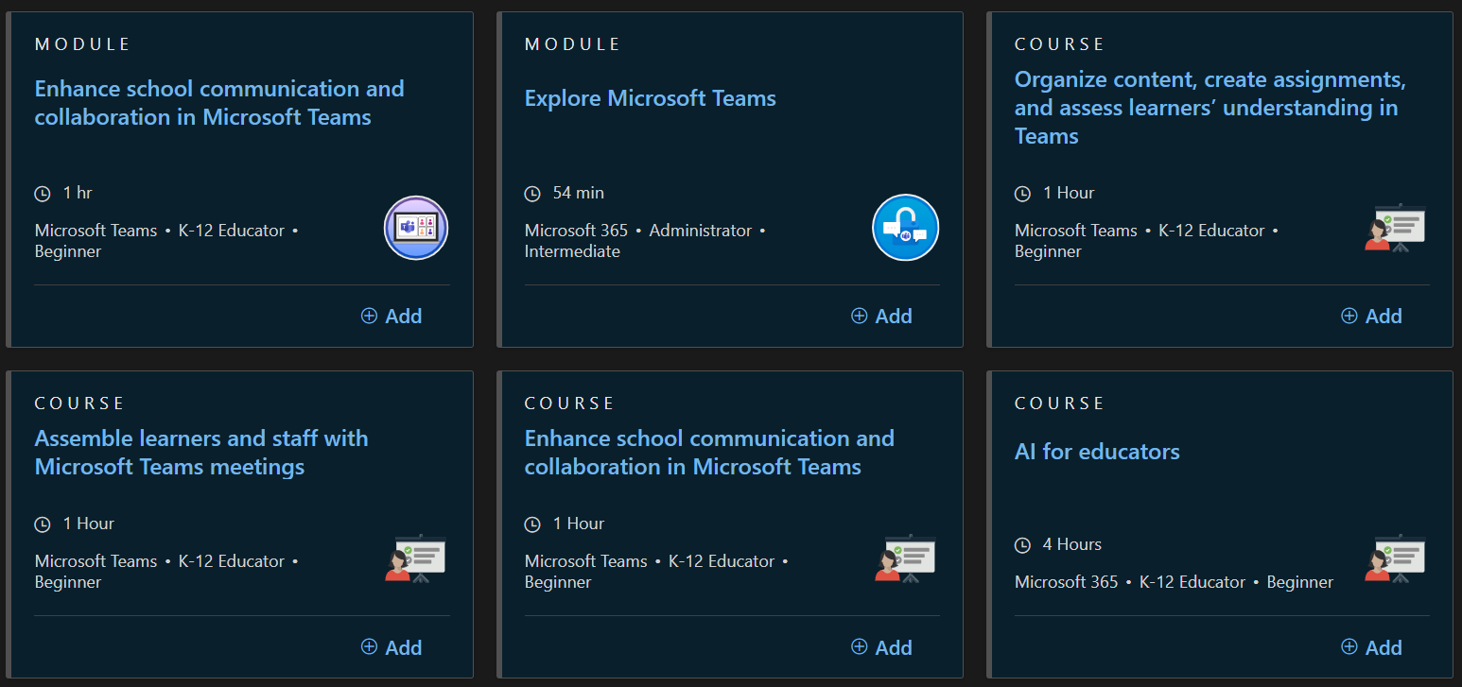This screenshot has width=1462, height=687.
Task: Open the Enhance school communication module
Action: (x=218, y=102)
